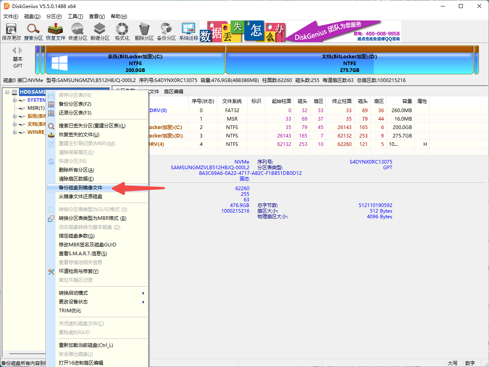Image resolution: width=489 pixels, height=367 pixels.
Task: Expand the HD0 disk tree node
Action: (7, 92)
